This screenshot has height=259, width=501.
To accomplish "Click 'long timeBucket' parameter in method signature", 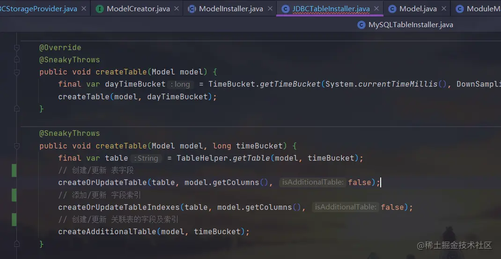I will click(x=248, y=146).
